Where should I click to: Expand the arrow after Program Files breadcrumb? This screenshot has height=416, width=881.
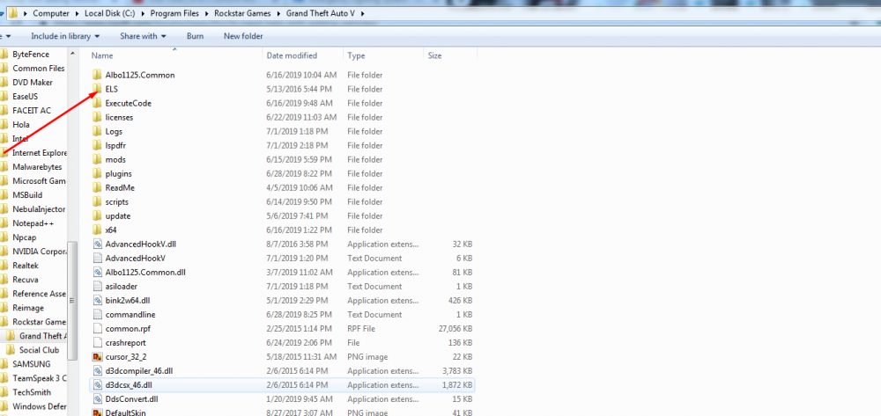click(x=207, y=13)
